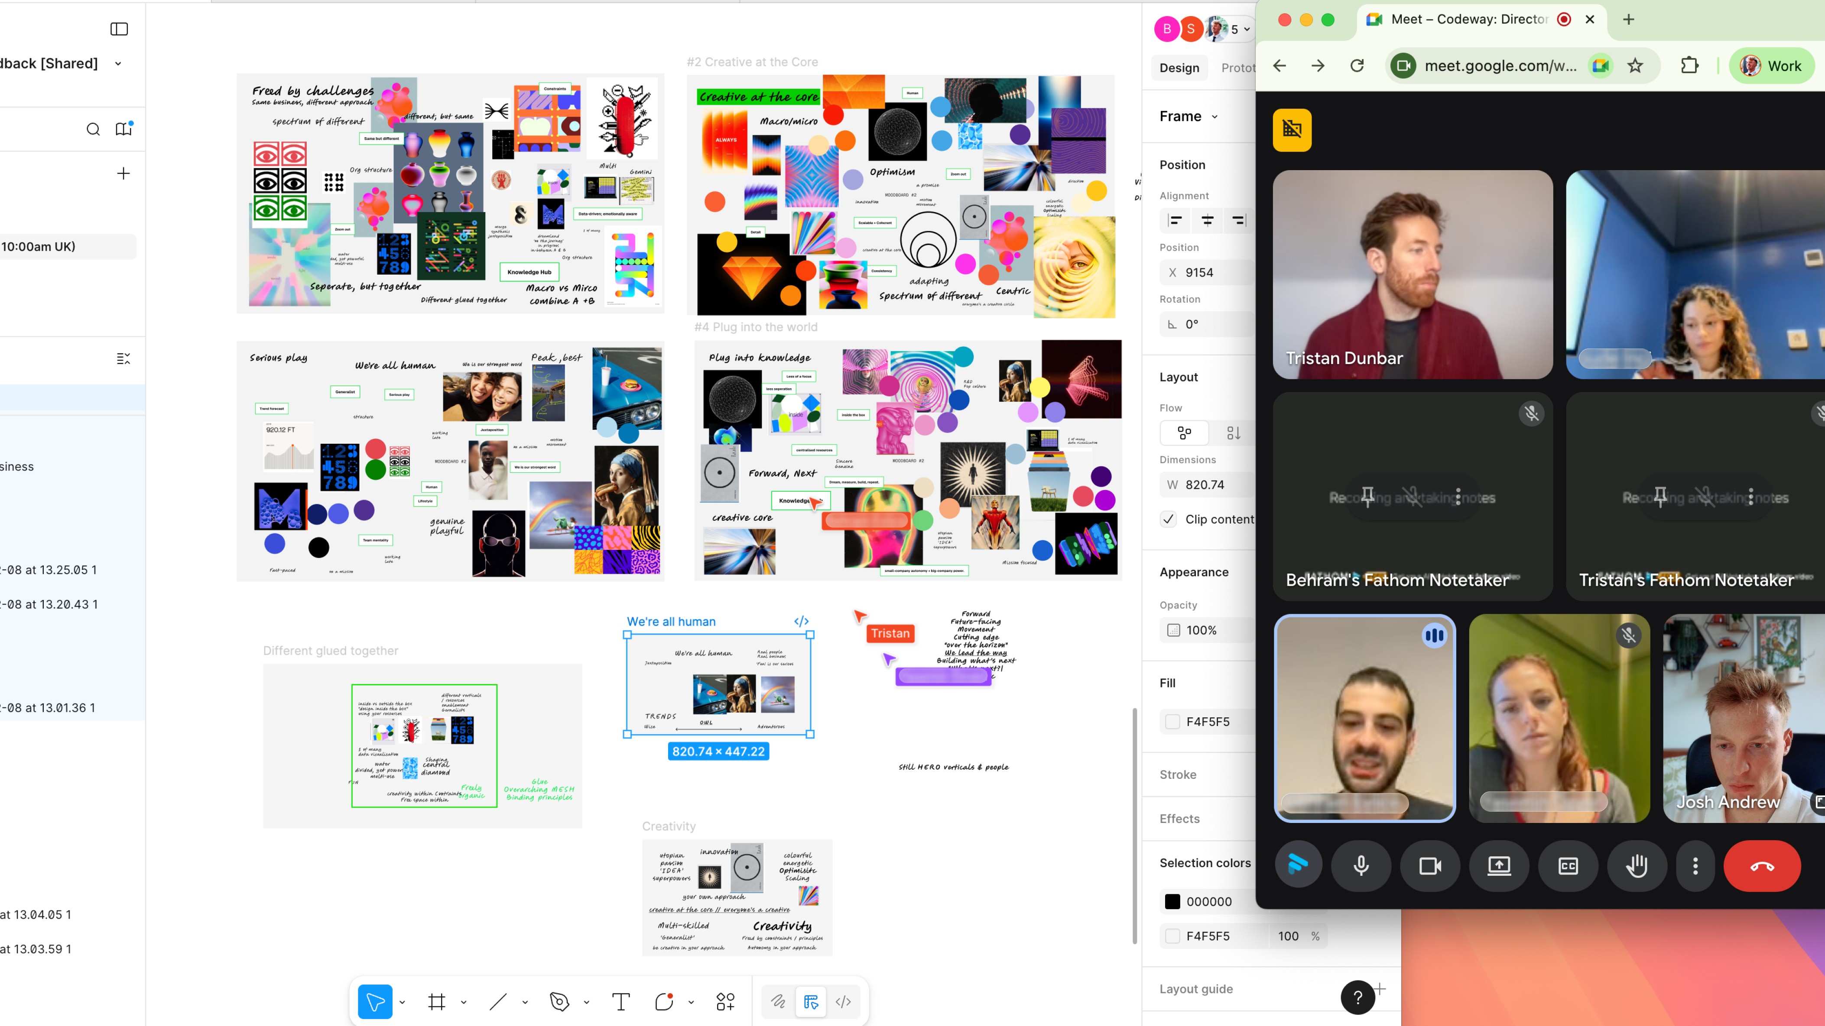Expand the Frame type dropdown
The height and width of the screenshot is (1026, 1825).
pos(1215,117)
